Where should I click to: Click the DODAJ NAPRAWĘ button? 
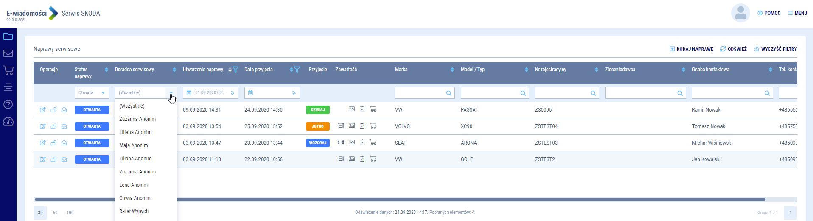[691, 49]
